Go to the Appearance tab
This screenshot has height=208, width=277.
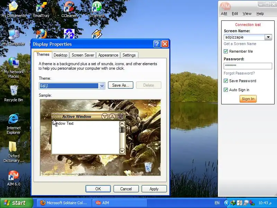click(x=108, y=55)
